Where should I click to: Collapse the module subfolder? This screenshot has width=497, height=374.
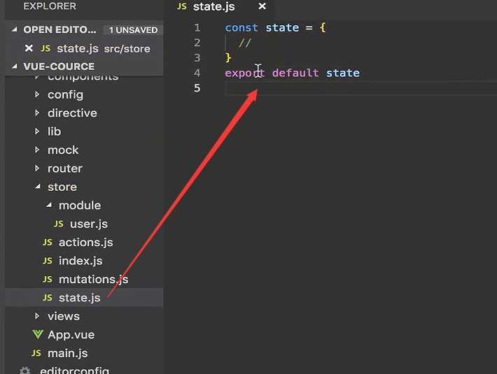click(49, 205)
